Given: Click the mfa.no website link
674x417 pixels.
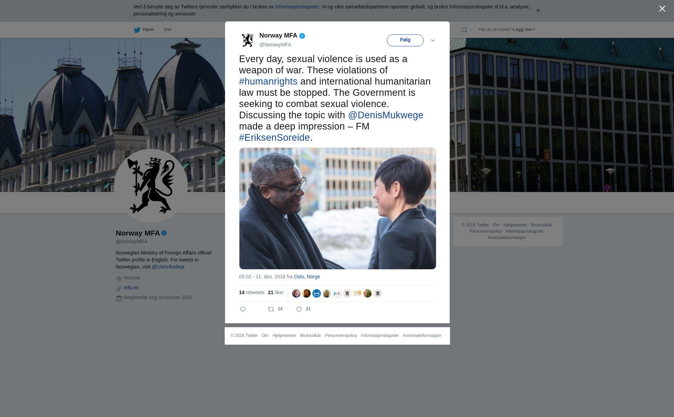Looking at the screenshot, I should (131, 287).
